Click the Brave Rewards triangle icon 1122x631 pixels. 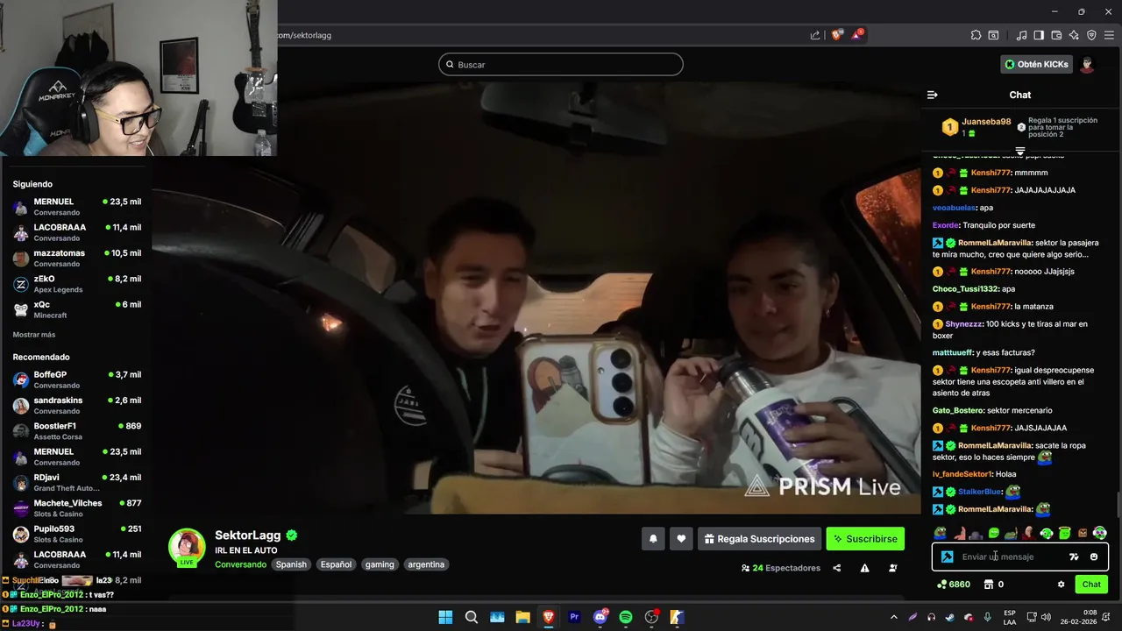tap(856, 35)
